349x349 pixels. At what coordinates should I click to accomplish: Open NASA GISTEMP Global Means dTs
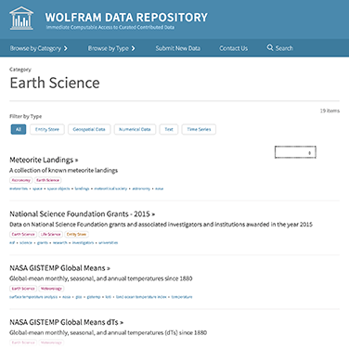tap(66, 322)
